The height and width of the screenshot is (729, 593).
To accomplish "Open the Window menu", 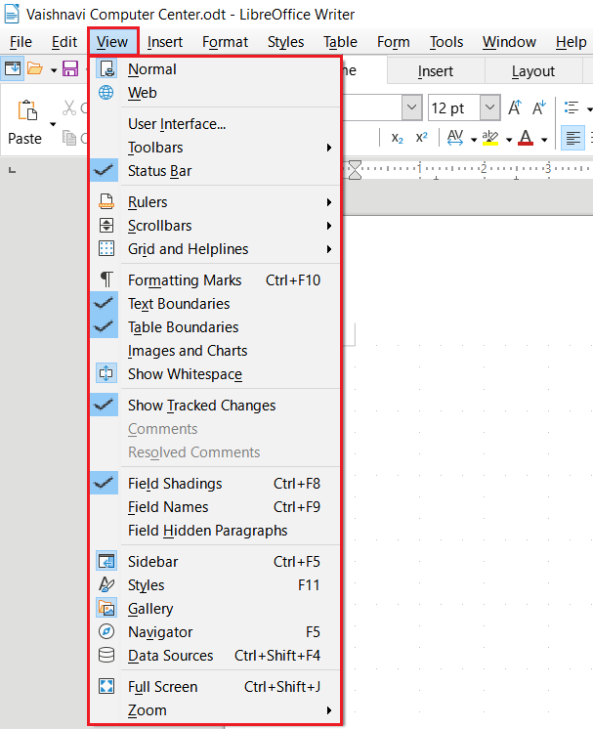I will (509, 42).
